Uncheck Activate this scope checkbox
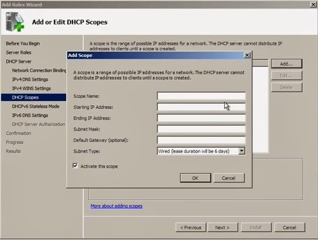This screenshot has width=318, height=240. (x=75, y=165)
